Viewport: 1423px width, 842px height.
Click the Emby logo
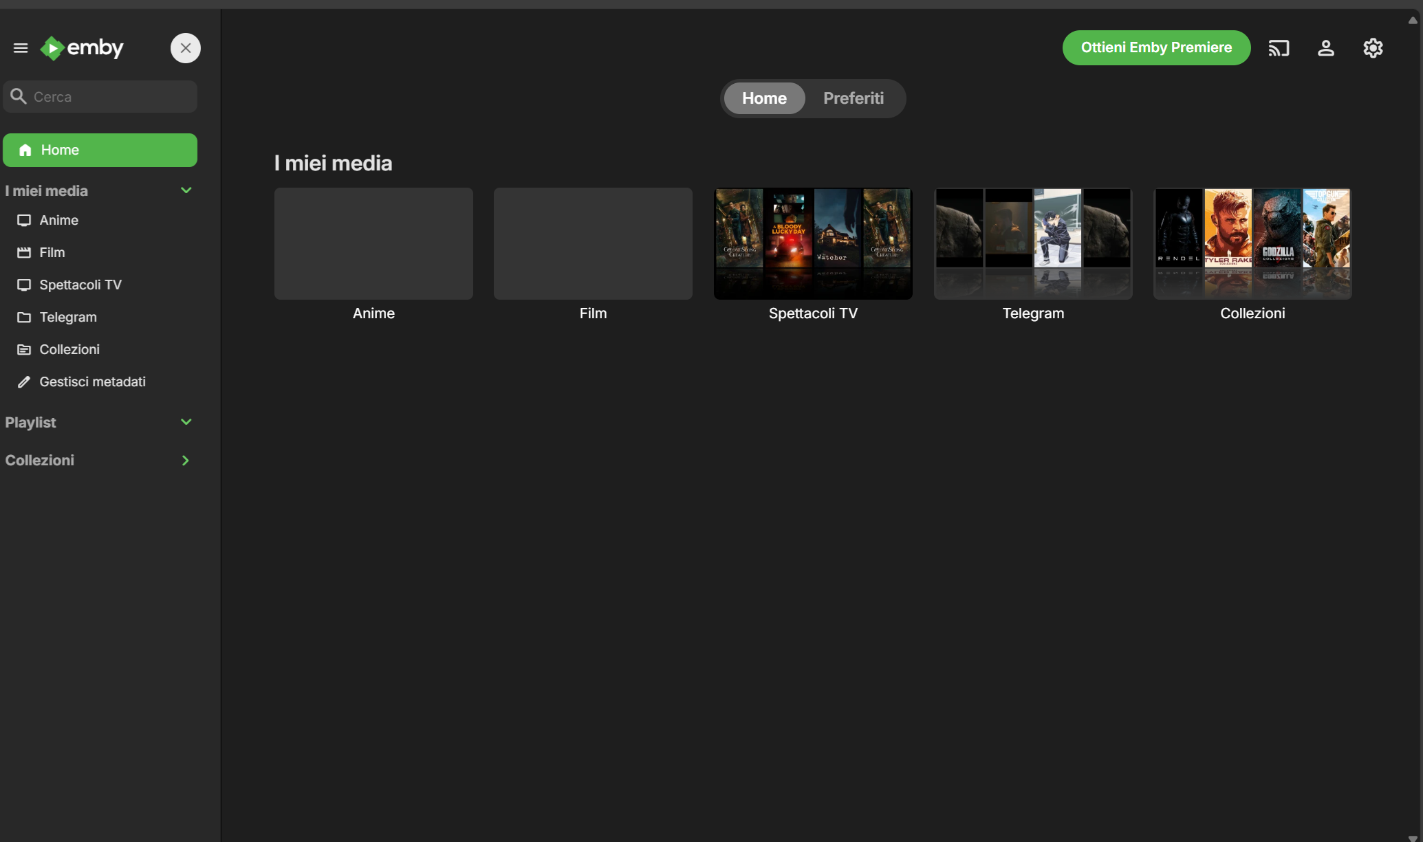[x=83, y=48]
